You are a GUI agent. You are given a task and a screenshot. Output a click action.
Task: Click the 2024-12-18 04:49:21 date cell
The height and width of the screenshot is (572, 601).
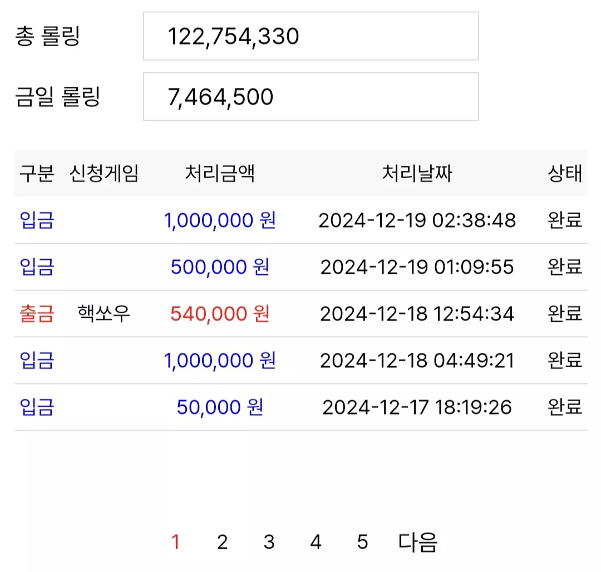[x=417, y=361]
